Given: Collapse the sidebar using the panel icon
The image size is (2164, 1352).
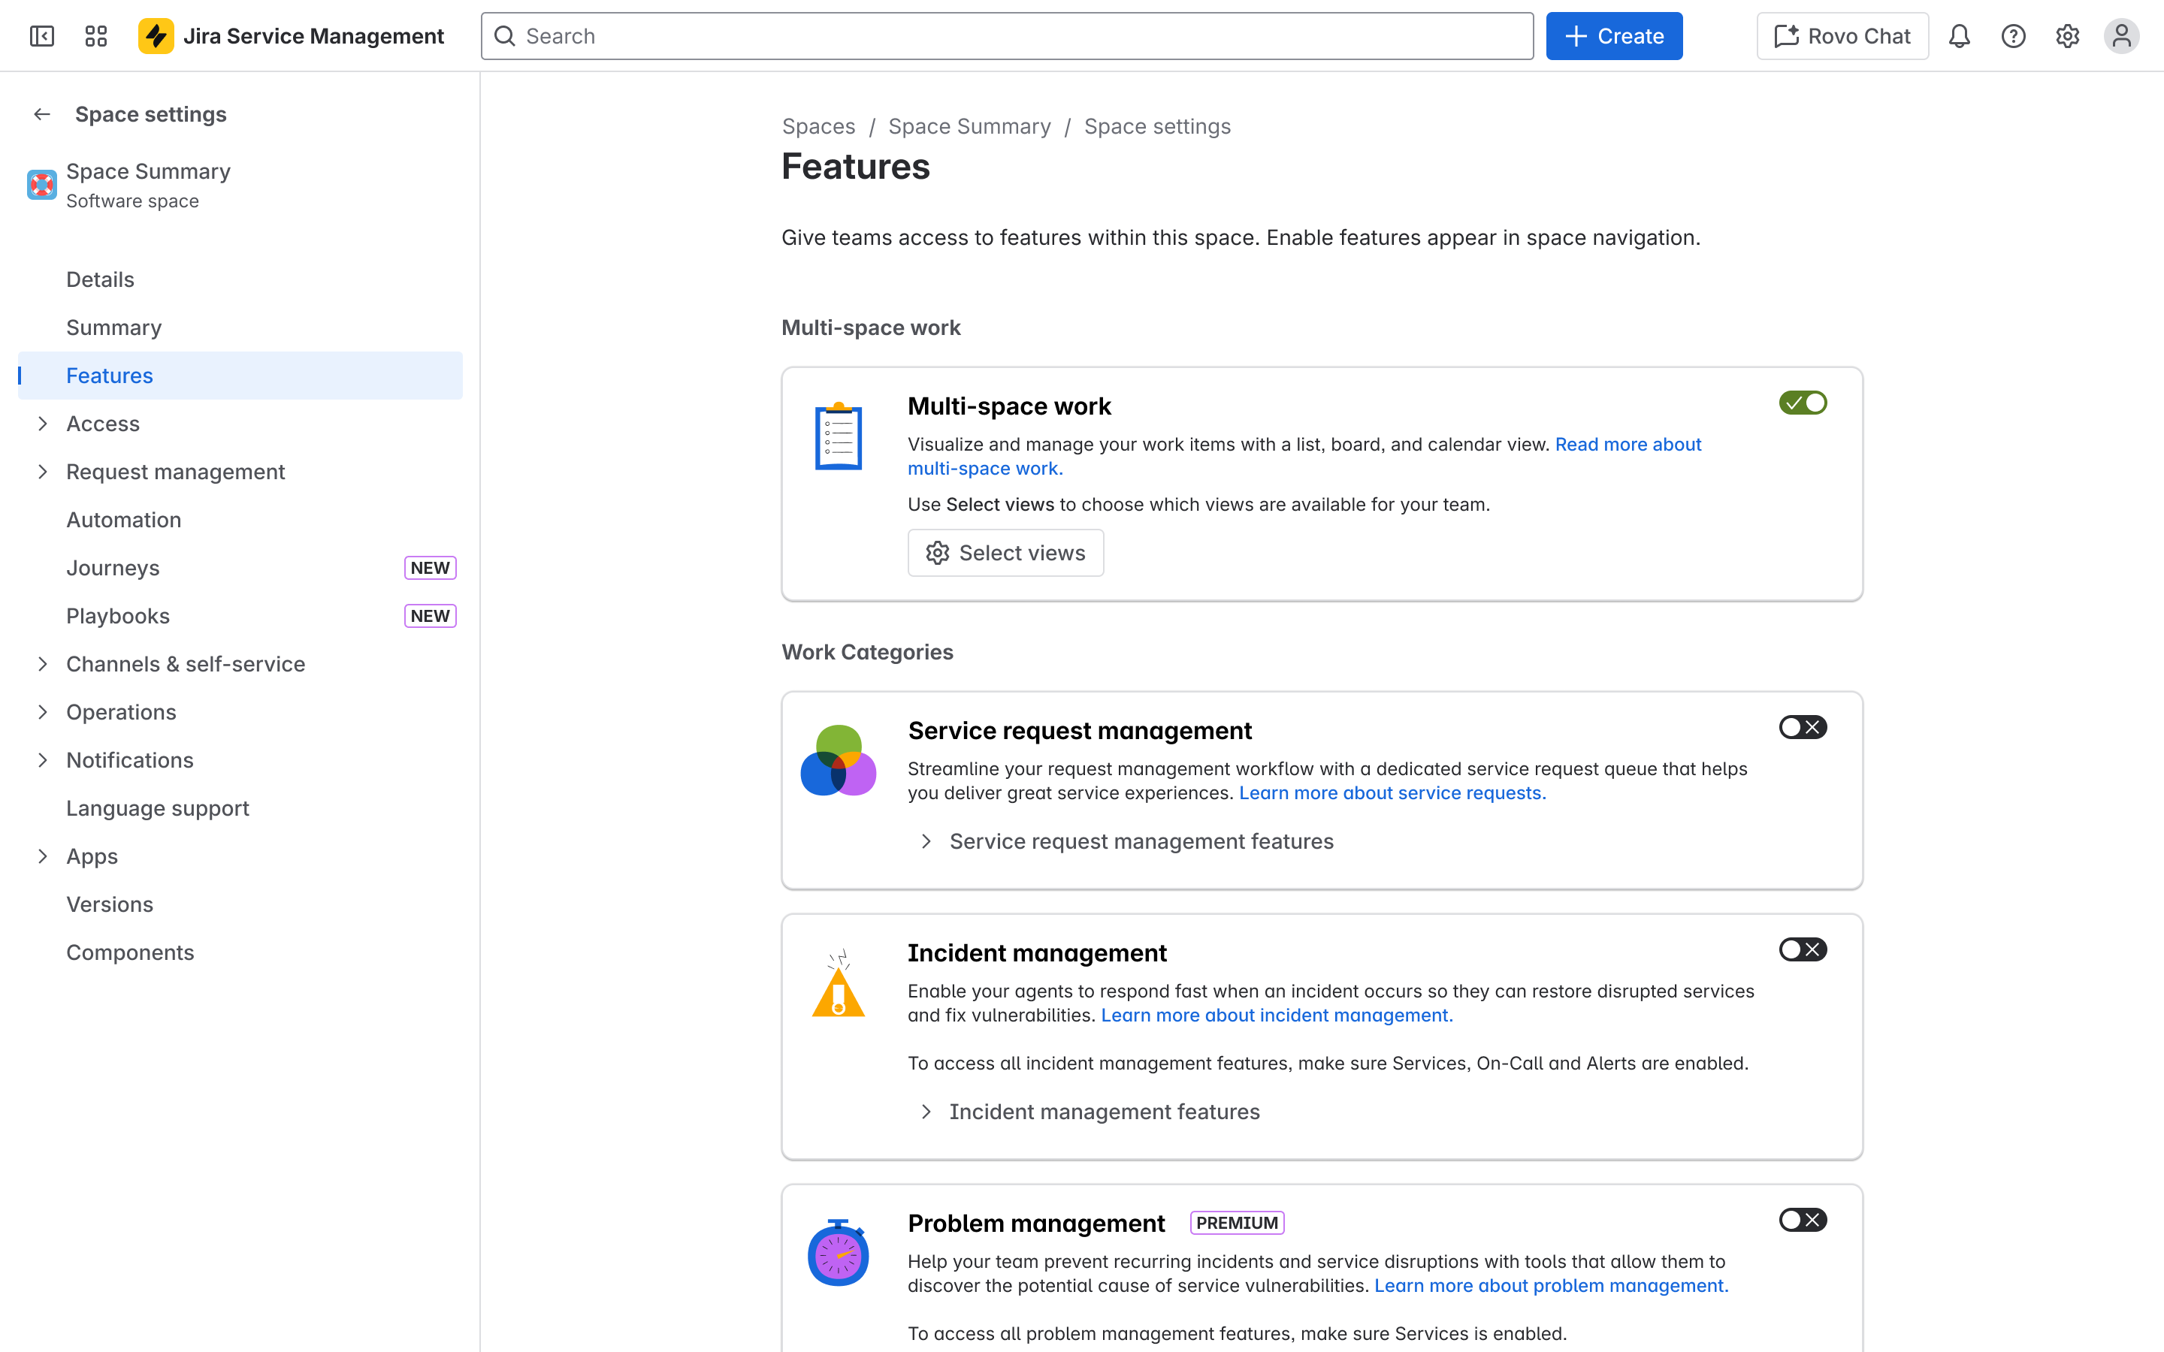Looking at the screenshot, I should click(x=41, y=36).
